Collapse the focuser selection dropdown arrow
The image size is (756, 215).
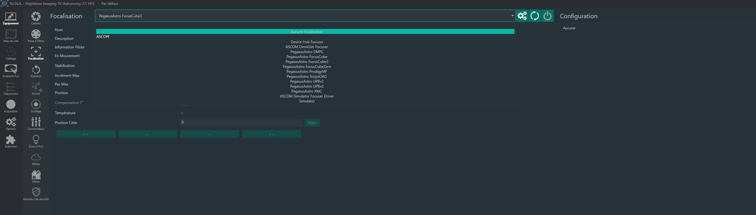click(512, 16)
